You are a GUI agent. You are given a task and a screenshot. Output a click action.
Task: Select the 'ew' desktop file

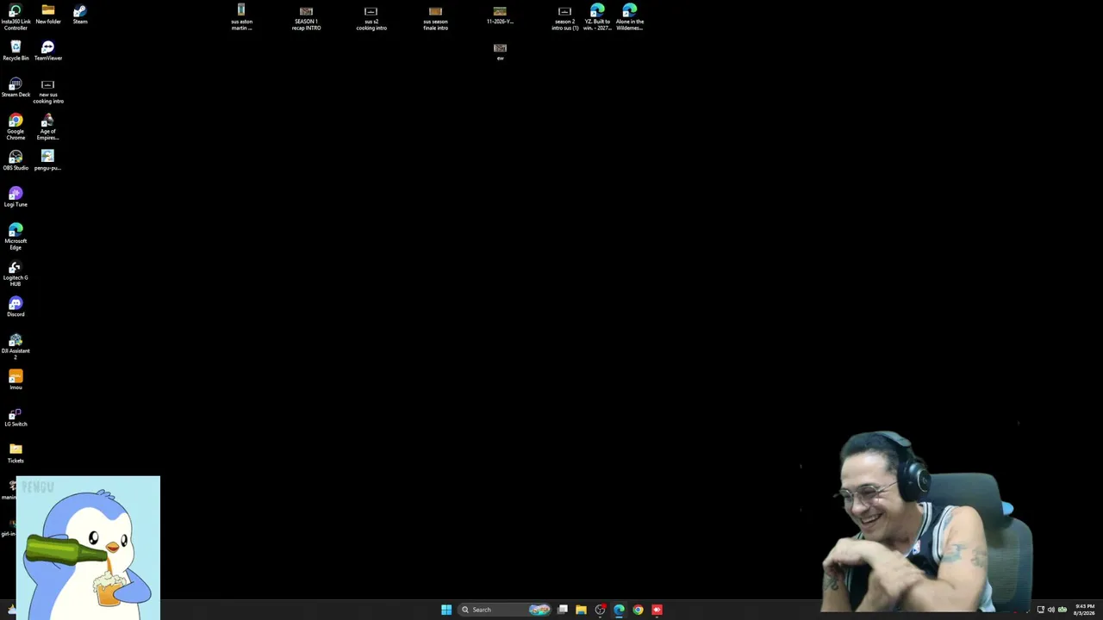[500, 51]
